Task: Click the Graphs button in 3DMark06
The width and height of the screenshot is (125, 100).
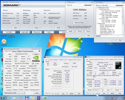Action: point(49,32)
